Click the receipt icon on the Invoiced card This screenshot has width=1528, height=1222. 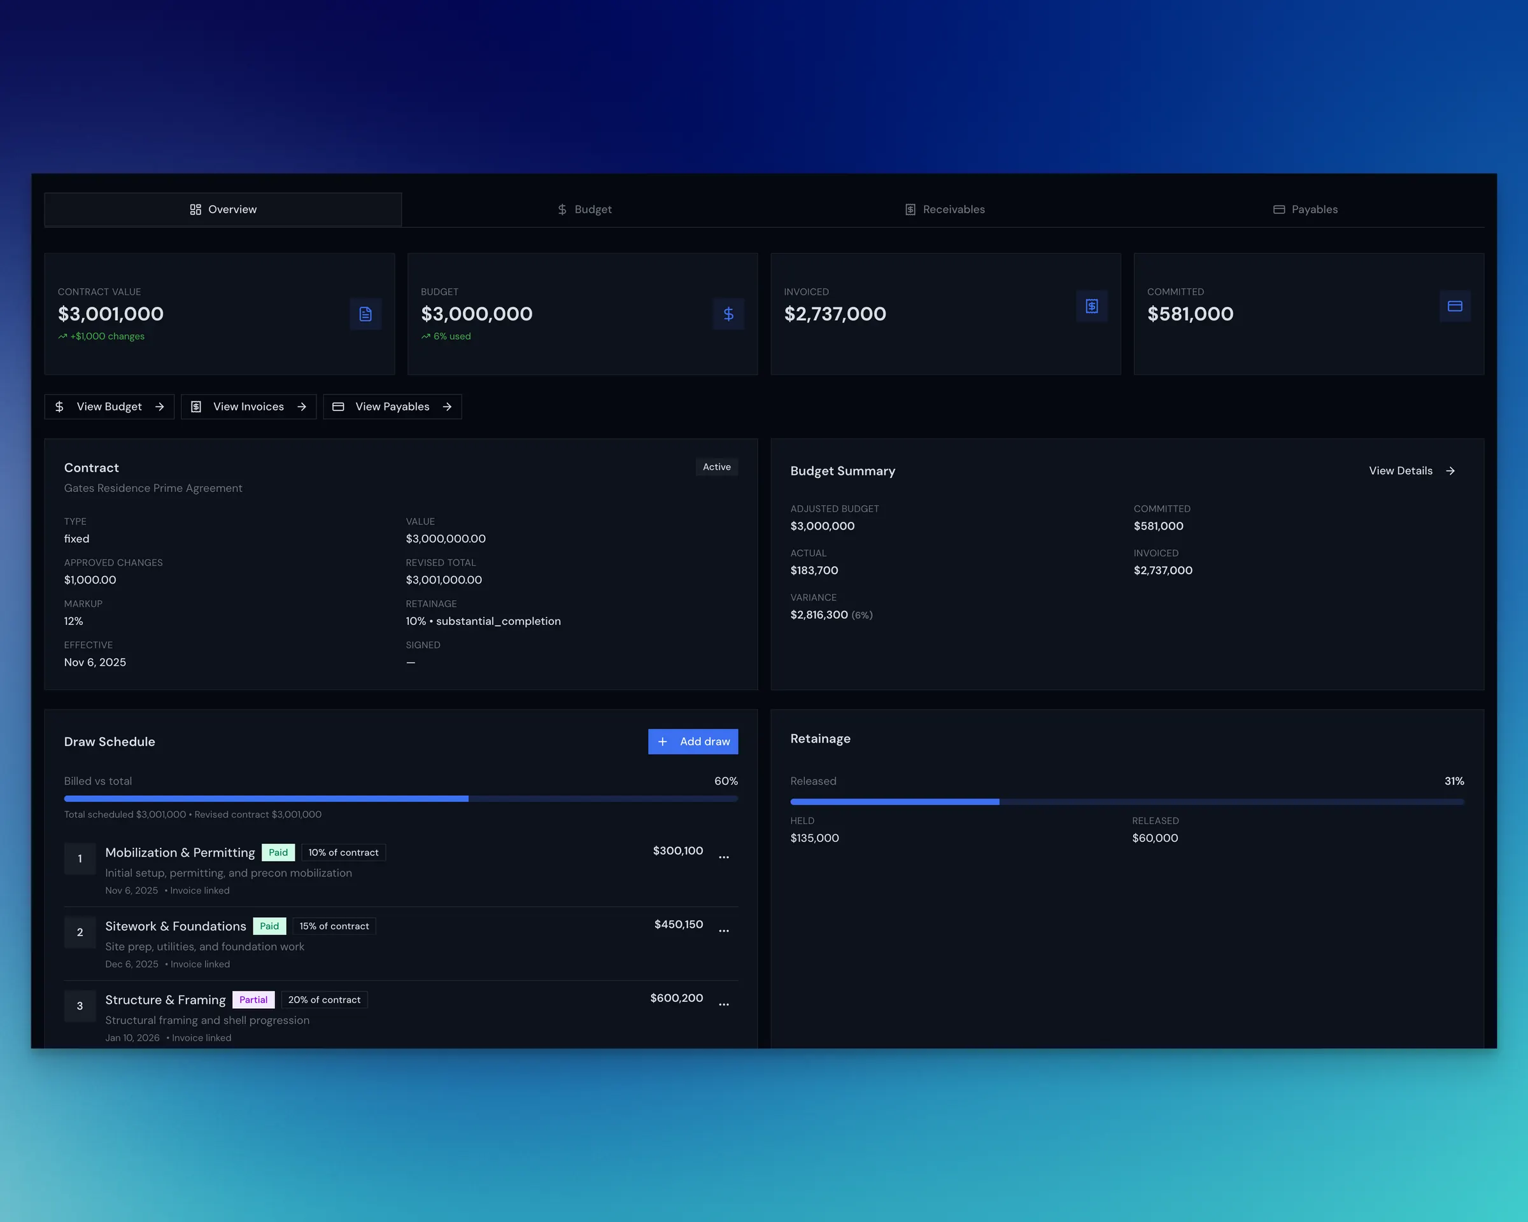[x=1091, y=306]
